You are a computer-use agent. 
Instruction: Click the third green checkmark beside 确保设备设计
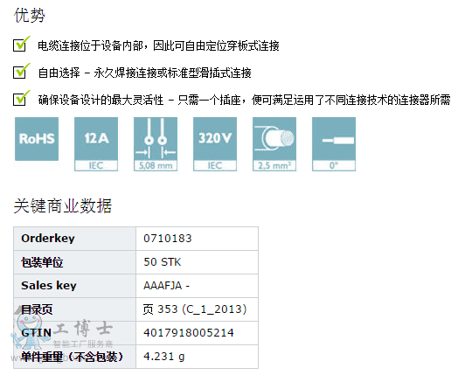coord(21,98)
